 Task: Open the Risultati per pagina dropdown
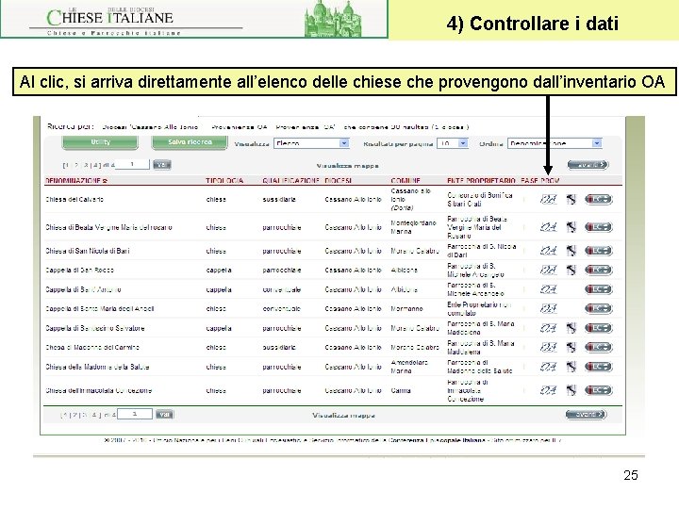[453, 143]
